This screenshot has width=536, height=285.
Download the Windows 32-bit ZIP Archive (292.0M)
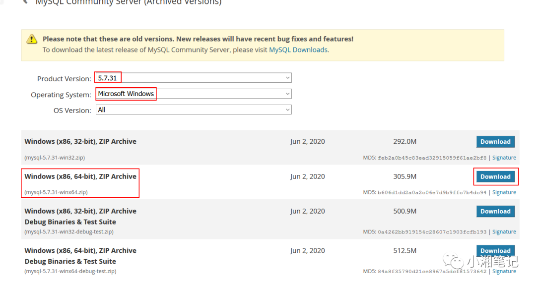(495, 142)
